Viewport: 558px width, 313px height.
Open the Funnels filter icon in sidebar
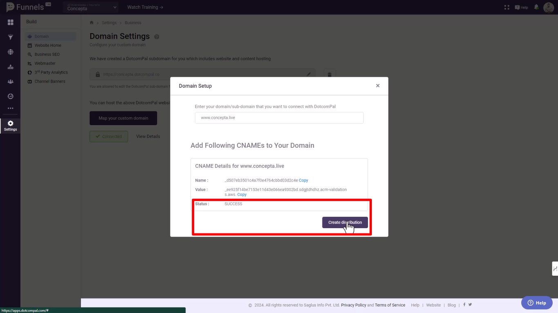10,37
